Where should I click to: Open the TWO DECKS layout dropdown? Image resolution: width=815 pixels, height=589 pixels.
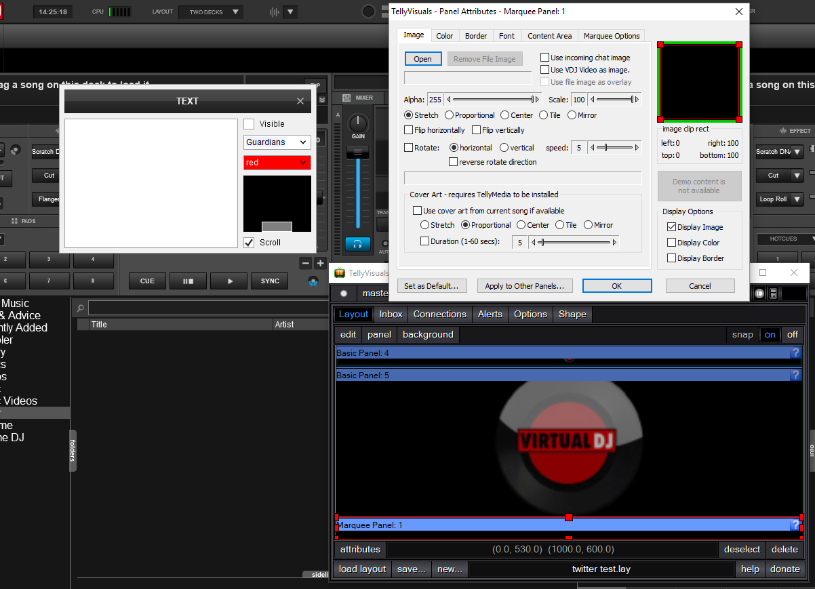click(x=210, y=12)
